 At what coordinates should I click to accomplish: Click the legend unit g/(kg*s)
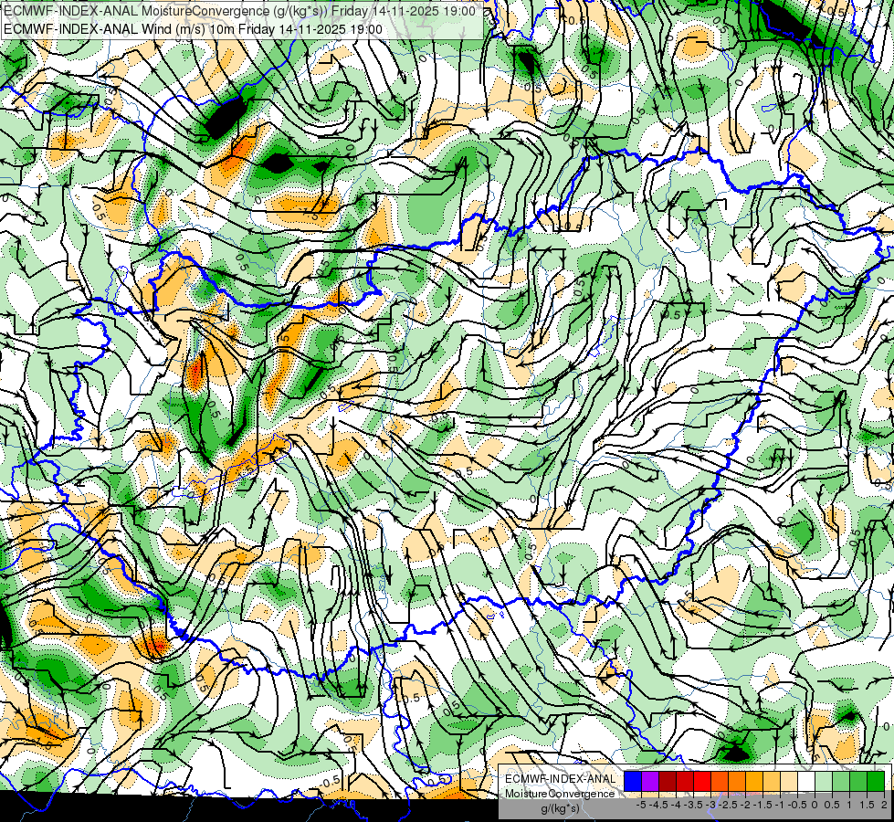[x=560, y=809]
